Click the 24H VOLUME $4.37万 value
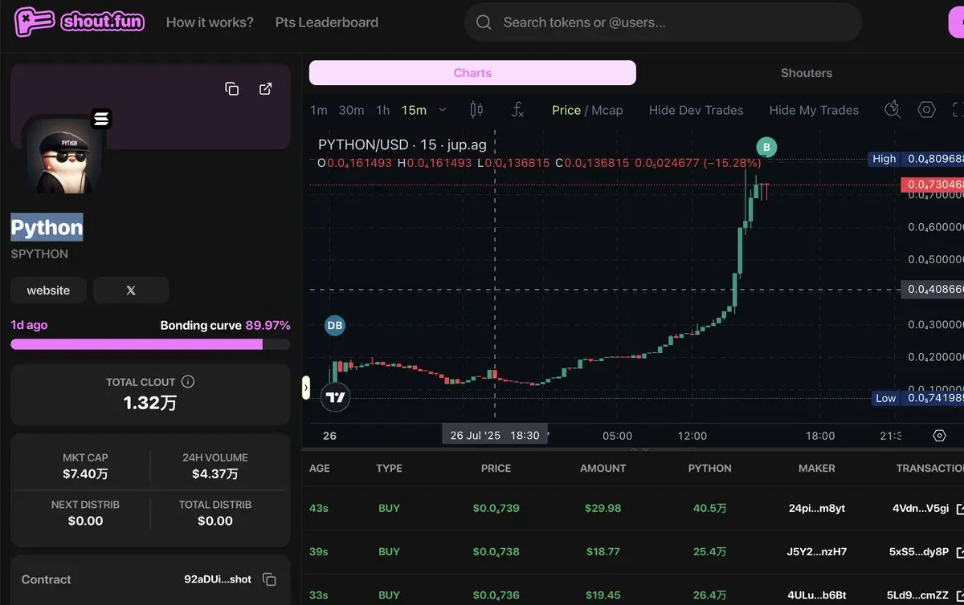The width and height of the screenshot is (964, 605). [x=214, y=474]
